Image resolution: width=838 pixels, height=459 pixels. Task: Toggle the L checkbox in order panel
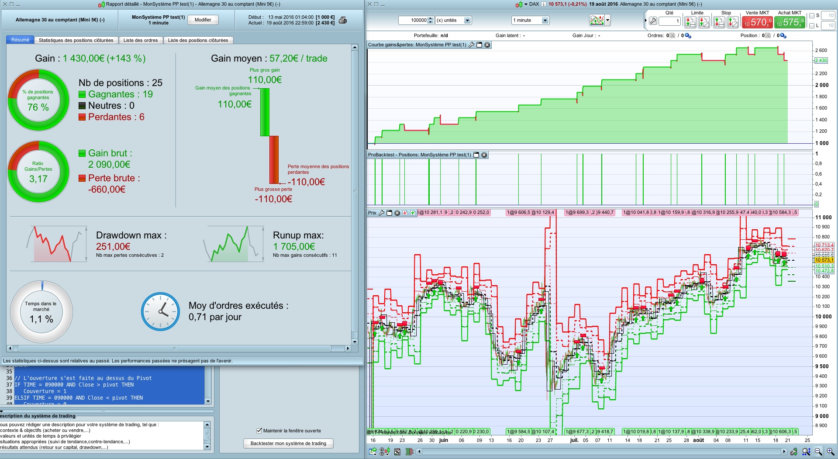[x=812, y=26]
